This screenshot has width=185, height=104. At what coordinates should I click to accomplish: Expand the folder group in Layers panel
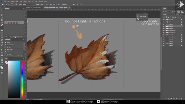pyautogui.click(x=166, y=22)
